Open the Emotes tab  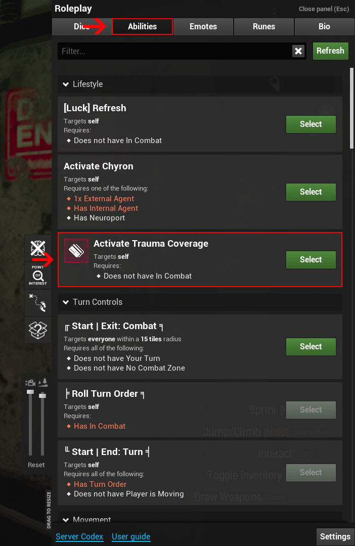pos(203,27)
